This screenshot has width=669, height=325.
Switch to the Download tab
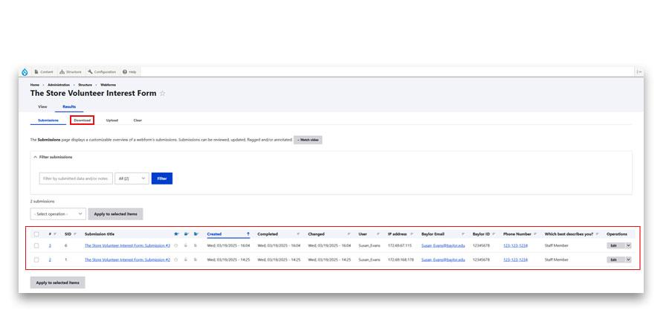82,120
